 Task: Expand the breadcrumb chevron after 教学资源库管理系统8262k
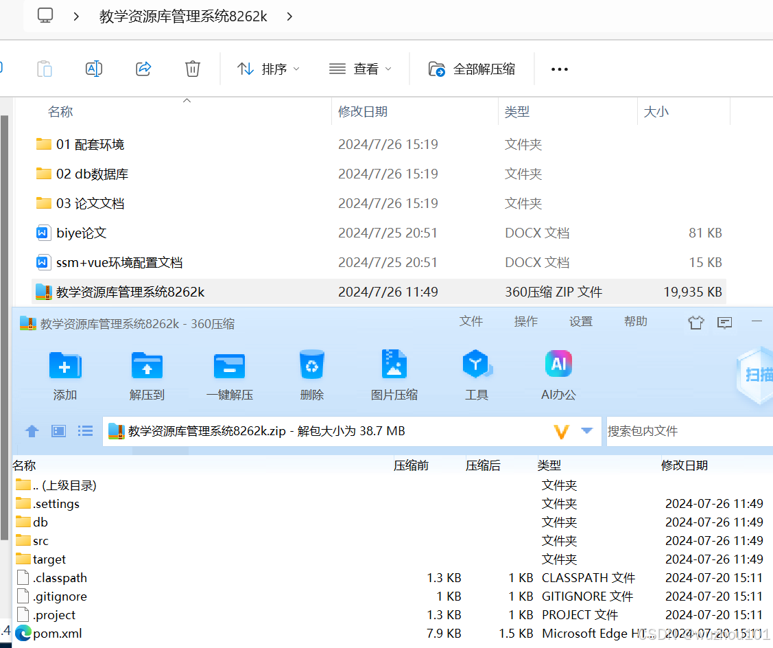click(x=290, y=16)
